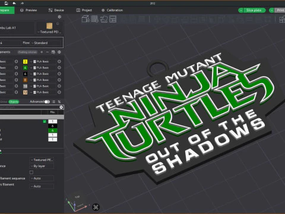The width and height of the screenshot is (285, 214).
Task: Tick the empty checkbox below By layer
Action: click(31, 172)
